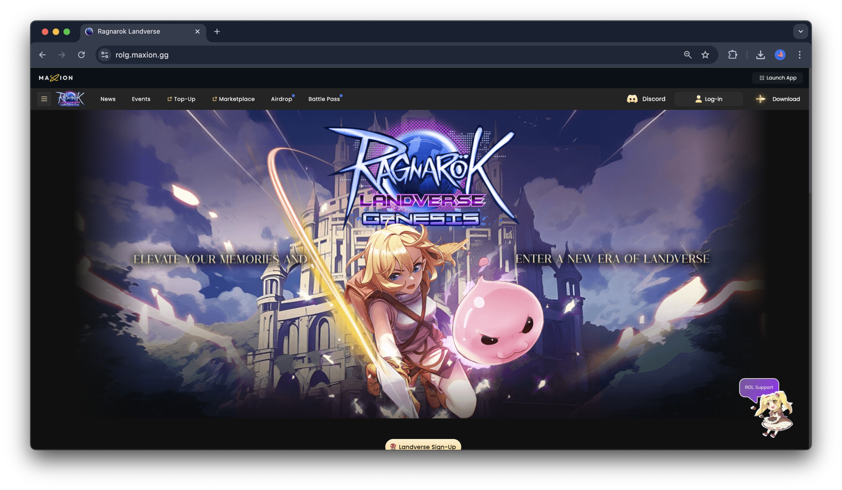Screen dimensions: 842x490
Task: Open the ROL Support chat bubble
Action: (759, 387)
